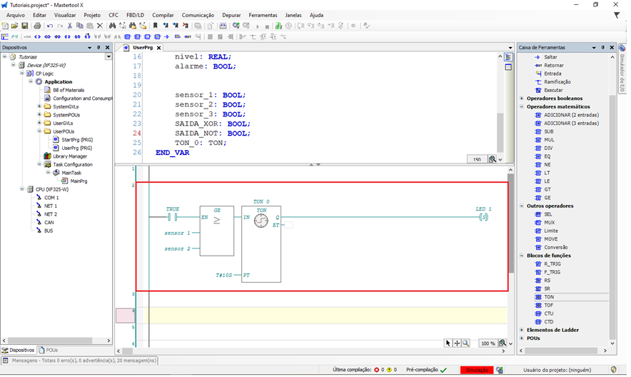Click the Print icon in the toolbar
Screen dimensions: 631x377
37,26
